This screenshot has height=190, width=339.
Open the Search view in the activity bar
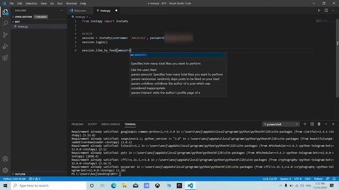click(x=5, y=23)
